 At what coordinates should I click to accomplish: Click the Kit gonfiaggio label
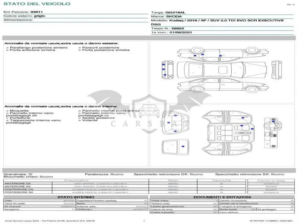pos(267,209)
